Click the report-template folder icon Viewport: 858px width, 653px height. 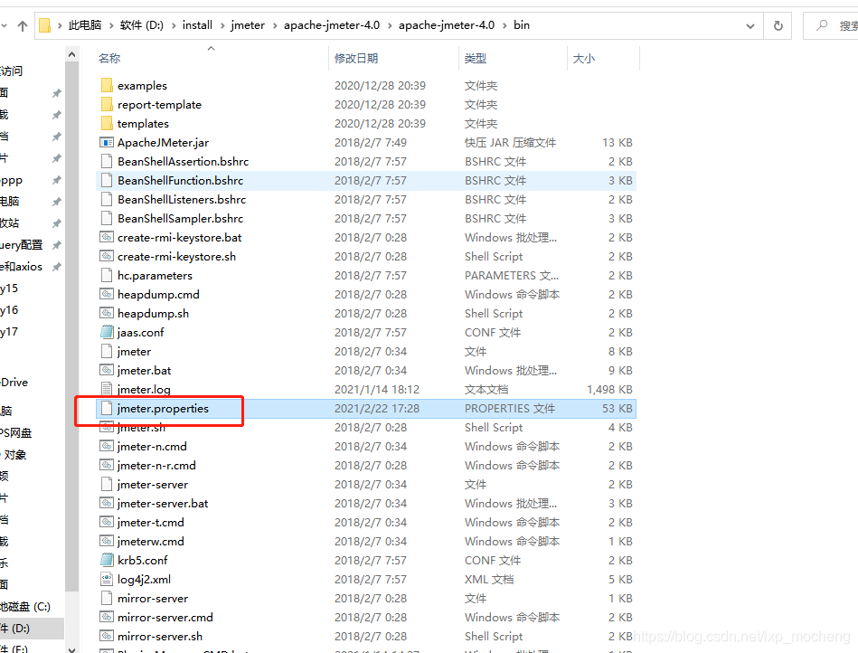[x=107, y=105]
